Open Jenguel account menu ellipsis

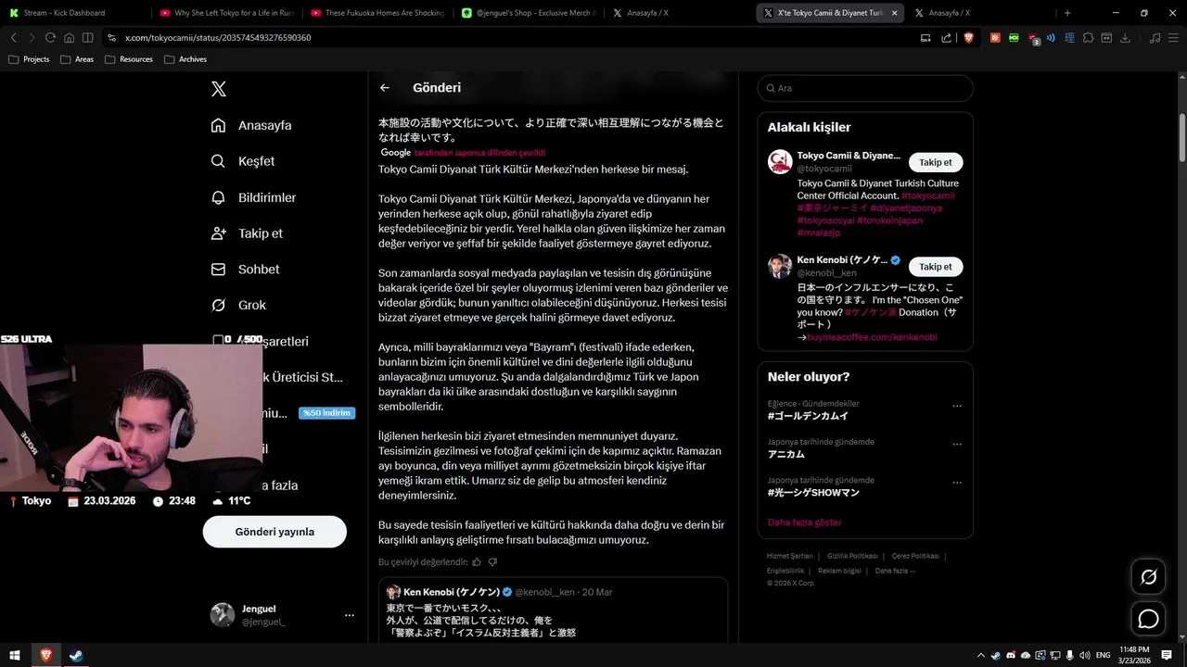click(x=349, y=615)
